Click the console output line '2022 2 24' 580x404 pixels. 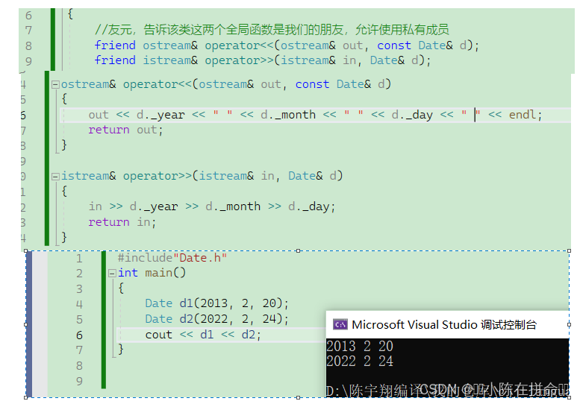pos(360,362)
